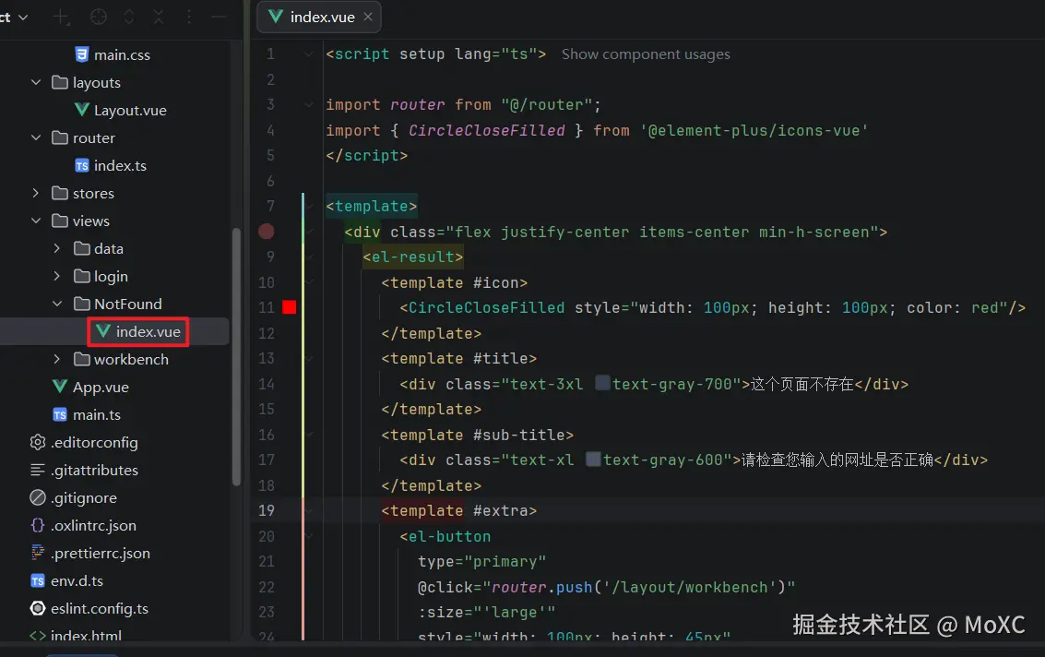
Task: Select index.vue under the NotFound folder
Action: (148, 331)
